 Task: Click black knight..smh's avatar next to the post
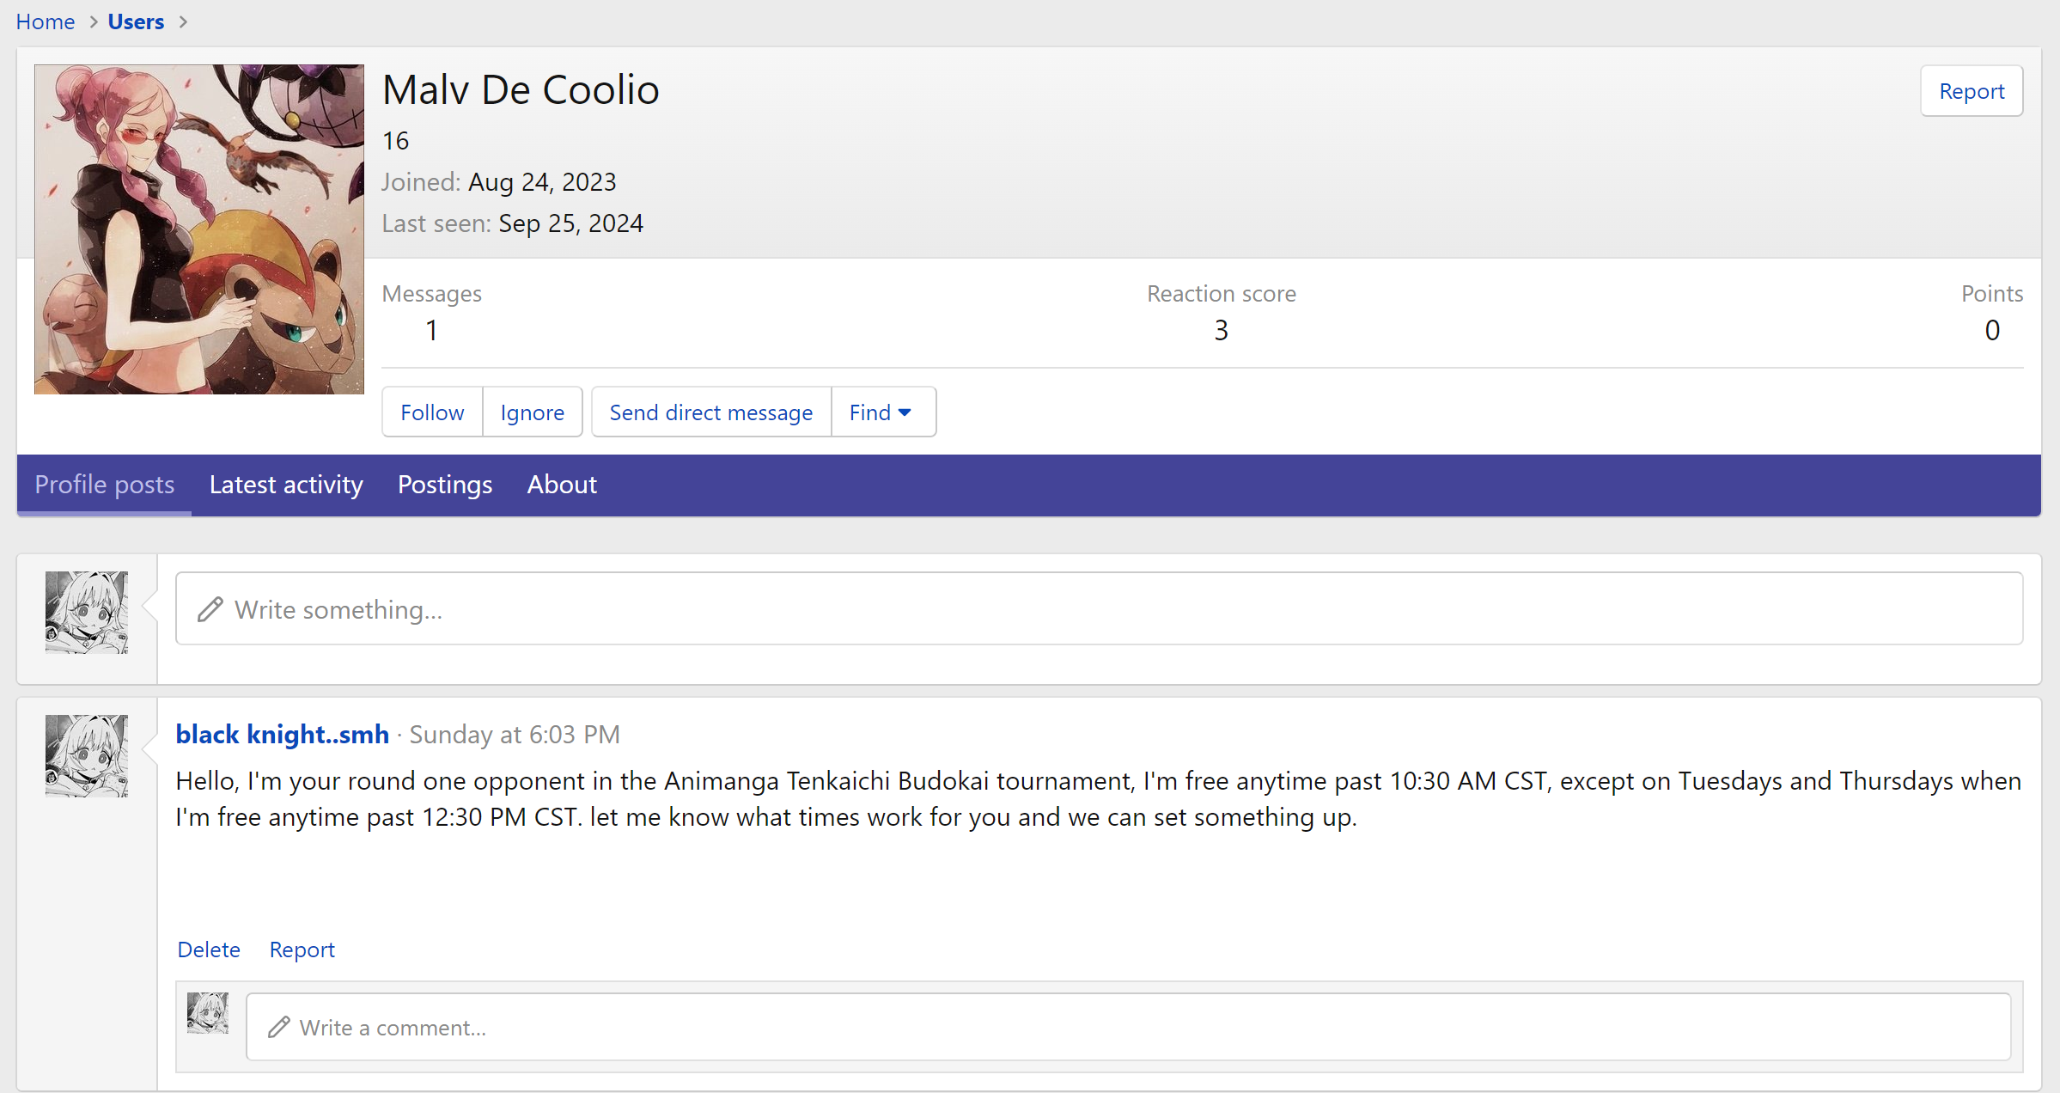[87, 755]
